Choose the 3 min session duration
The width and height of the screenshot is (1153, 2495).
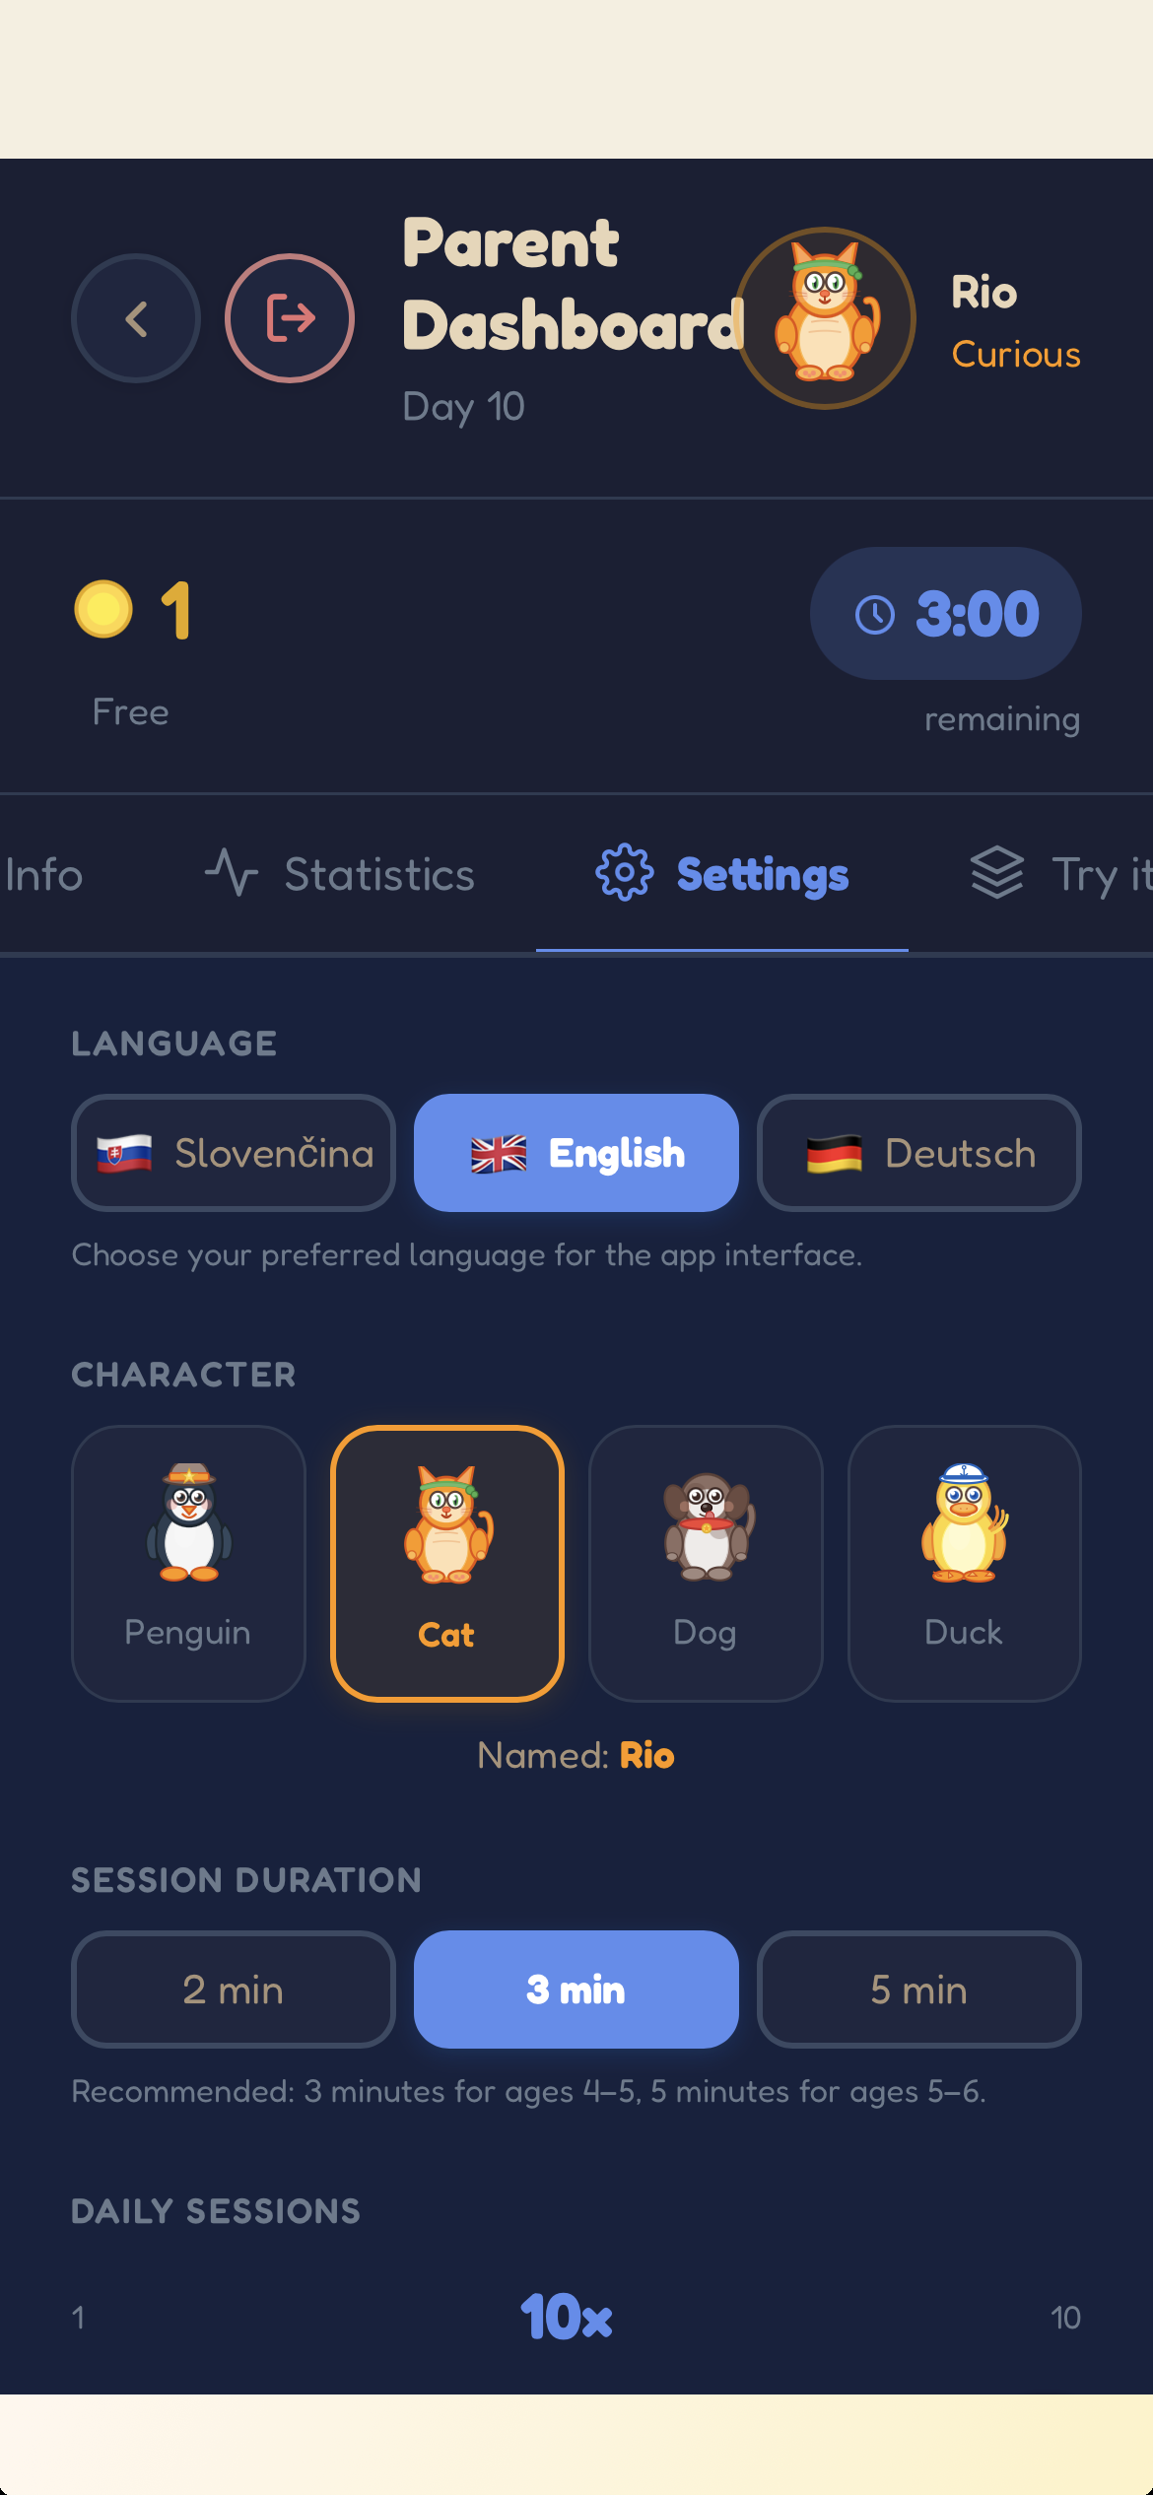[x=576, y=1989]
